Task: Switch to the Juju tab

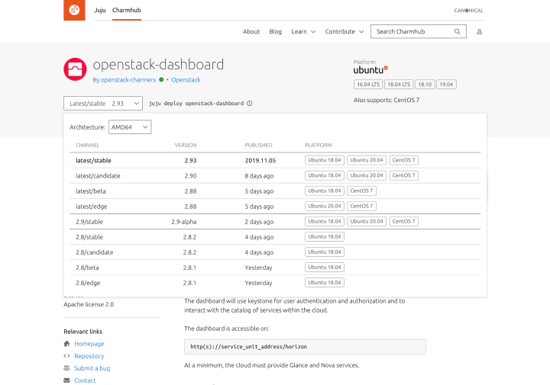Action: tap(99, 10)
